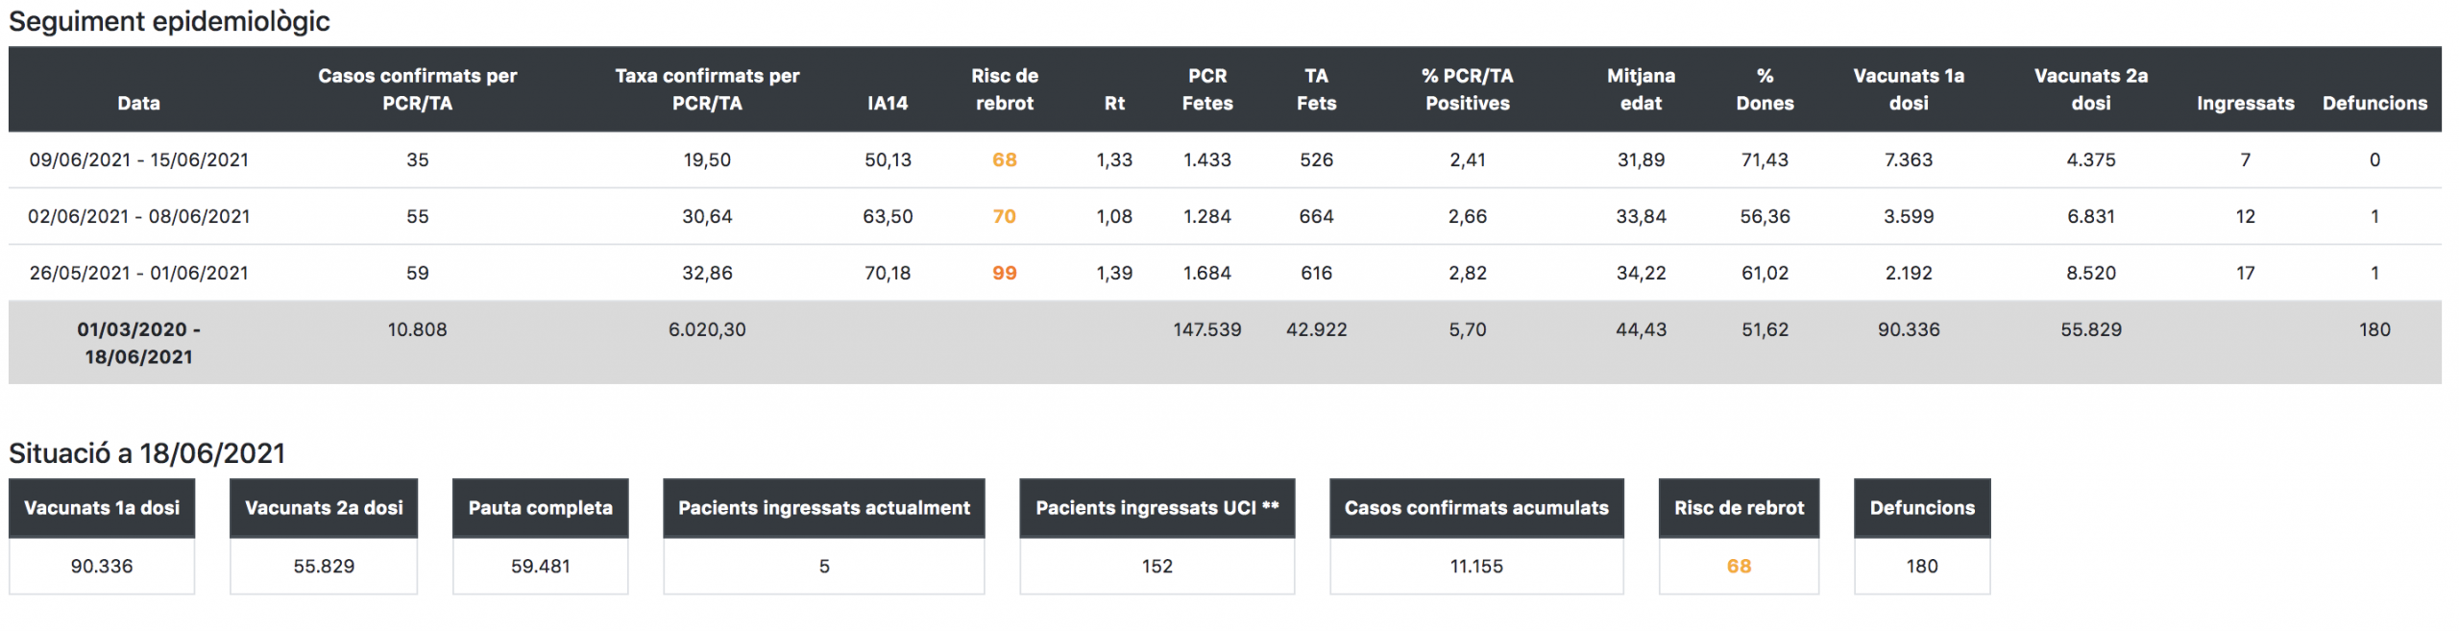Viewport: 2459px width, 631px height.
Task: Click the Risc de rebrot summary card
Action: (x=1738, y=536)
